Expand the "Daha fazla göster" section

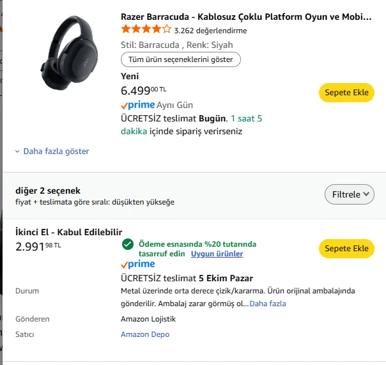56,151
